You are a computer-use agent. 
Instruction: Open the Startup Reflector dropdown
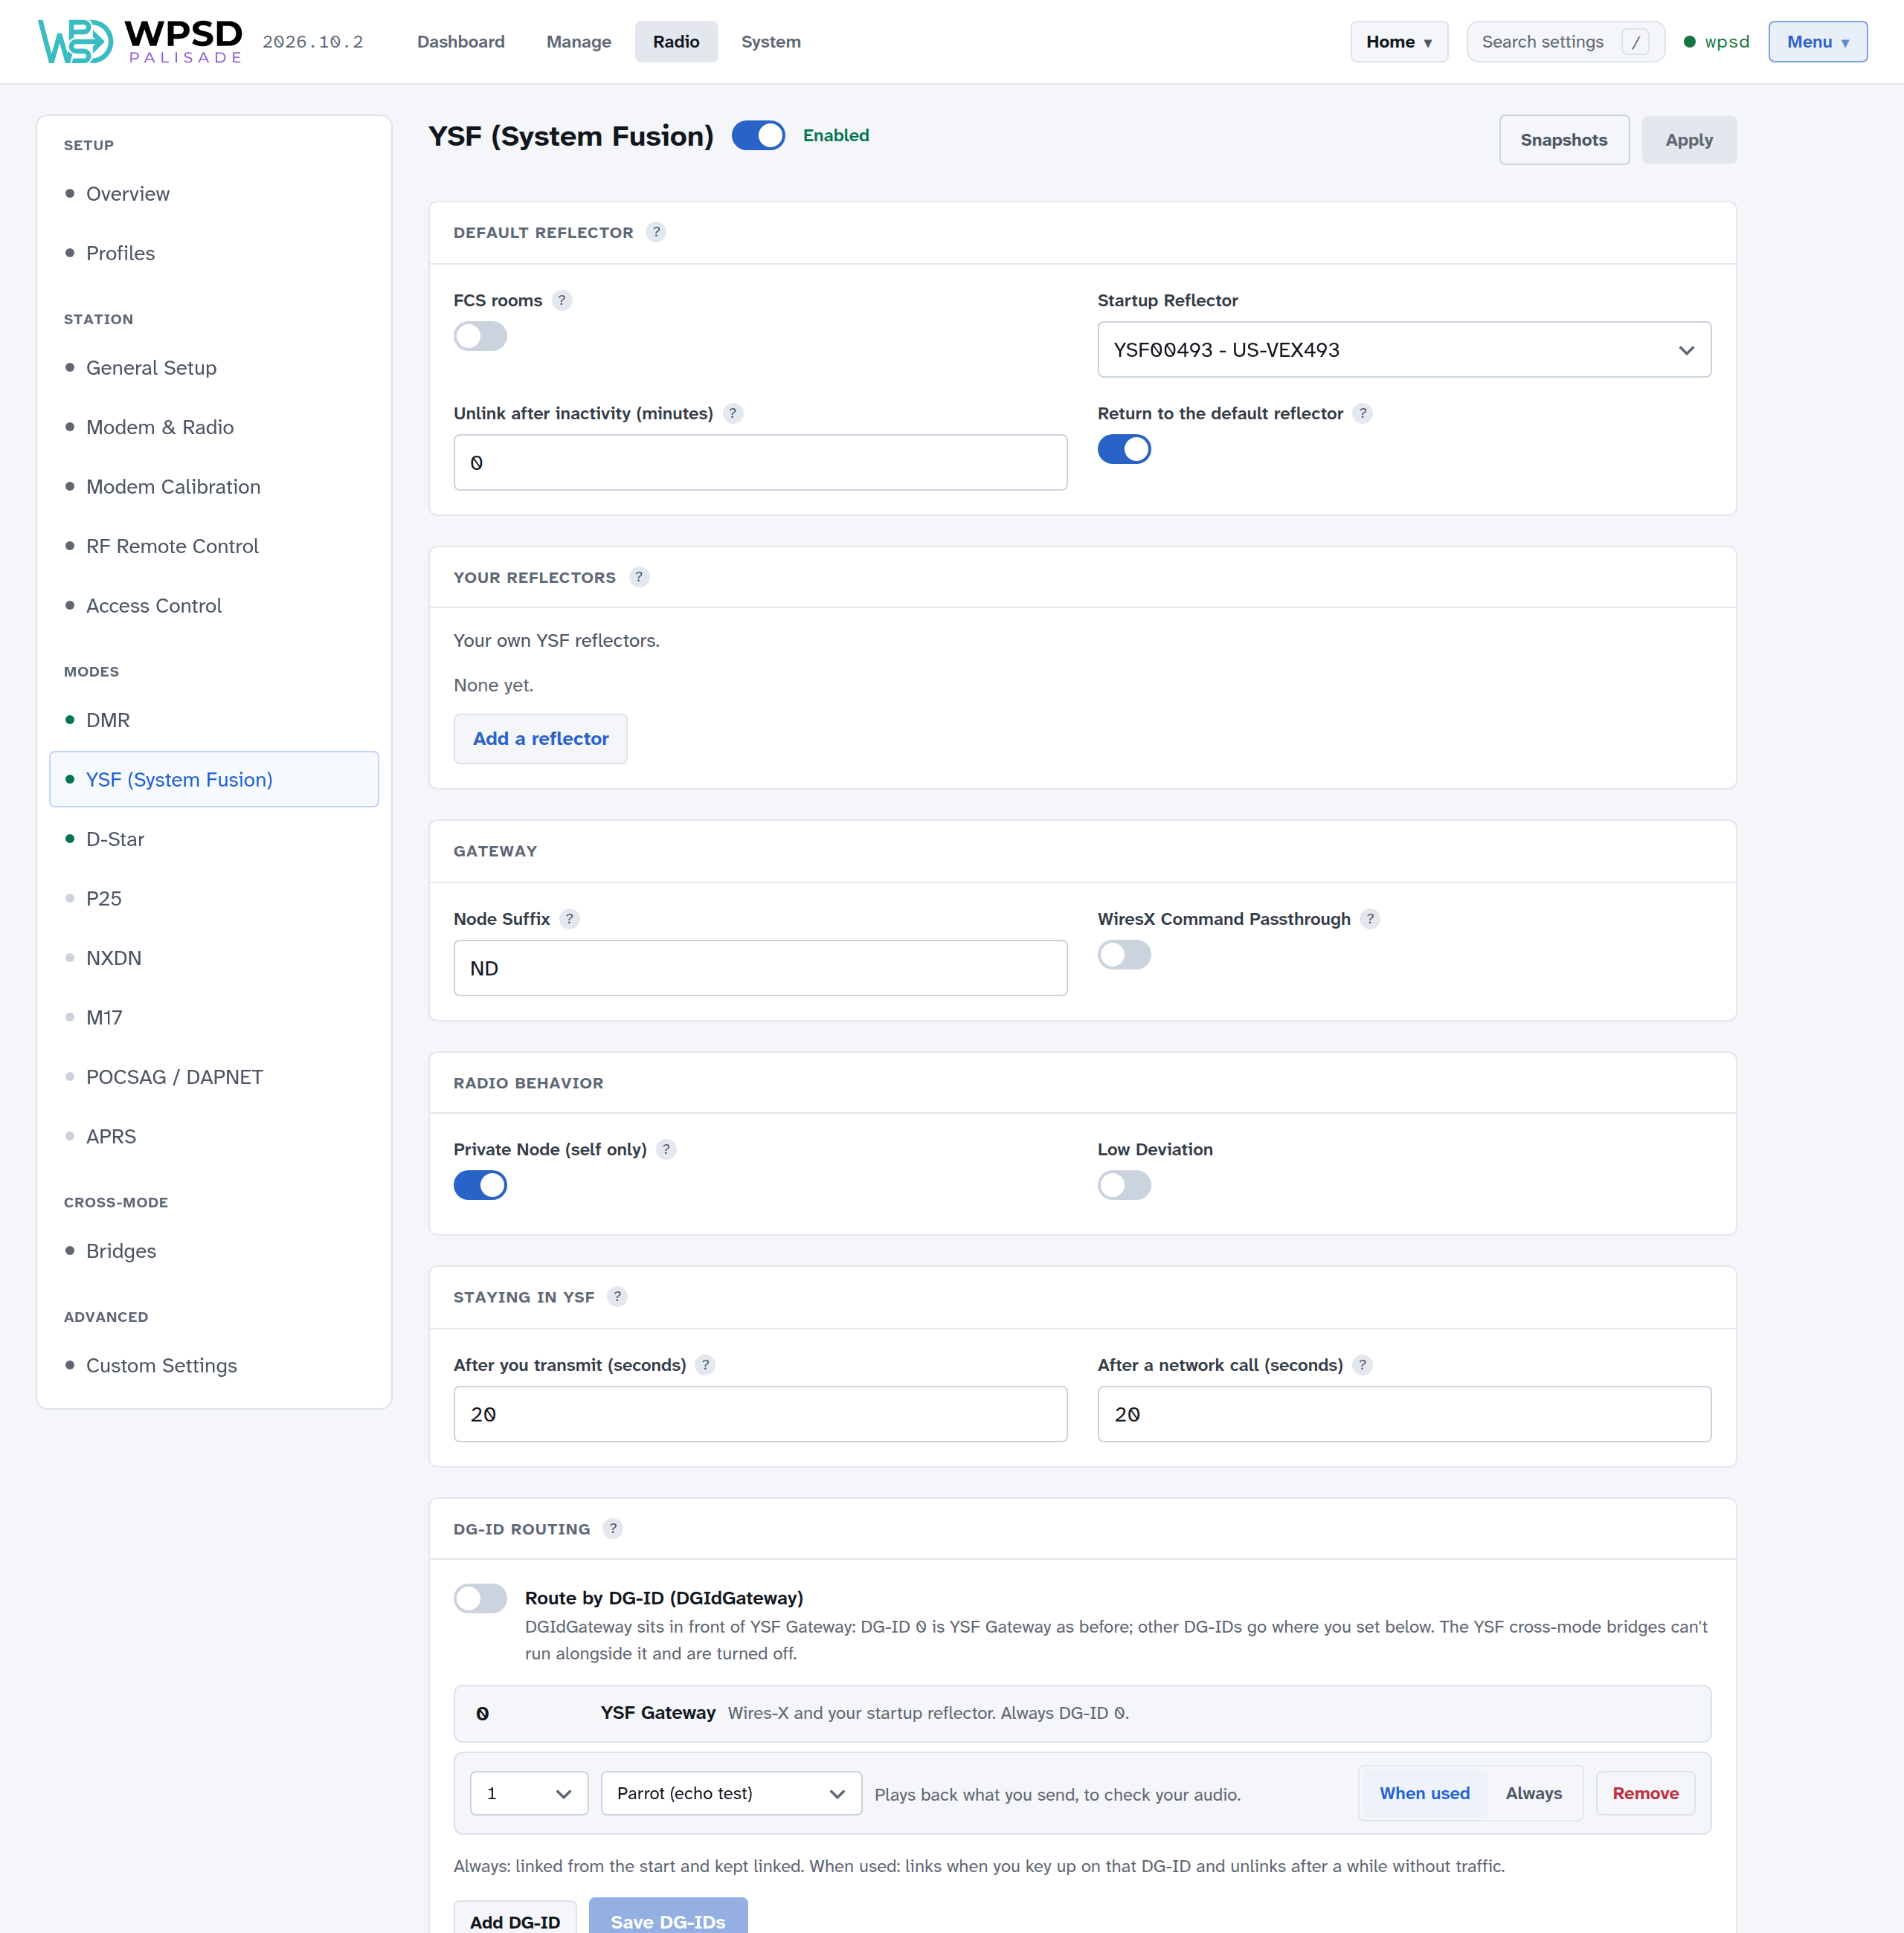click(x=1404, y=350)
